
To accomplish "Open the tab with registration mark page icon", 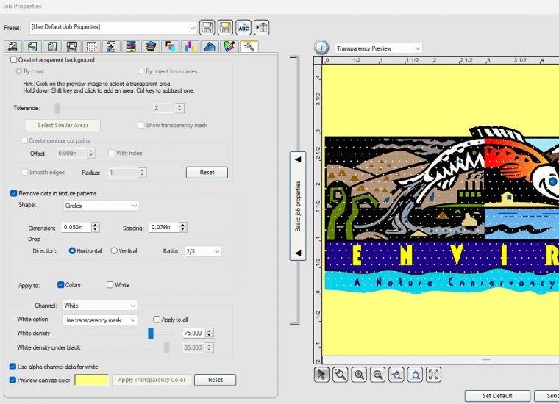I will [x=111, y=46].
